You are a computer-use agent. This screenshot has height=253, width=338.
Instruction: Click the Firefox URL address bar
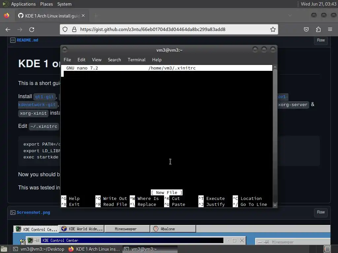(169, 29)
